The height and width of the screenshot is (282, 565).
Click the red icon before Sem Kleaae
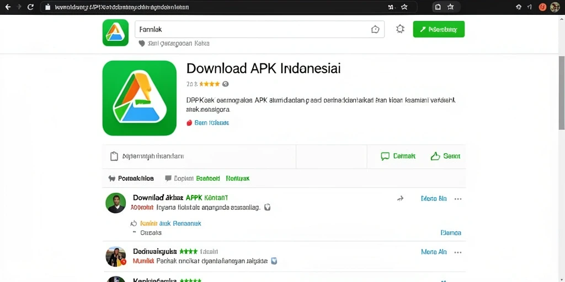click(189, 123)
